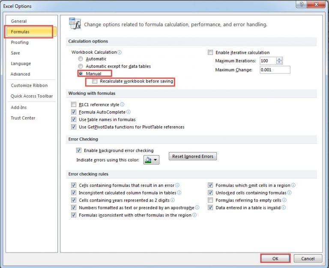
Task: Toggle formulas which omit cells in region
Action: 210,185
